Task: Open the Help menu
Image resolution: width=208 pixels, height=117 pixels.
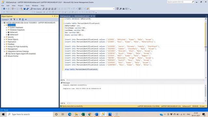Action: click(43, 6)
